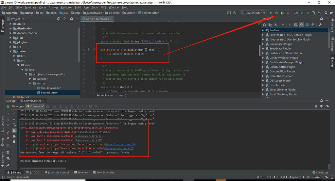Download Maven sources icon
The width and height of the screenshot is (335, 181).
pos(276,25)
